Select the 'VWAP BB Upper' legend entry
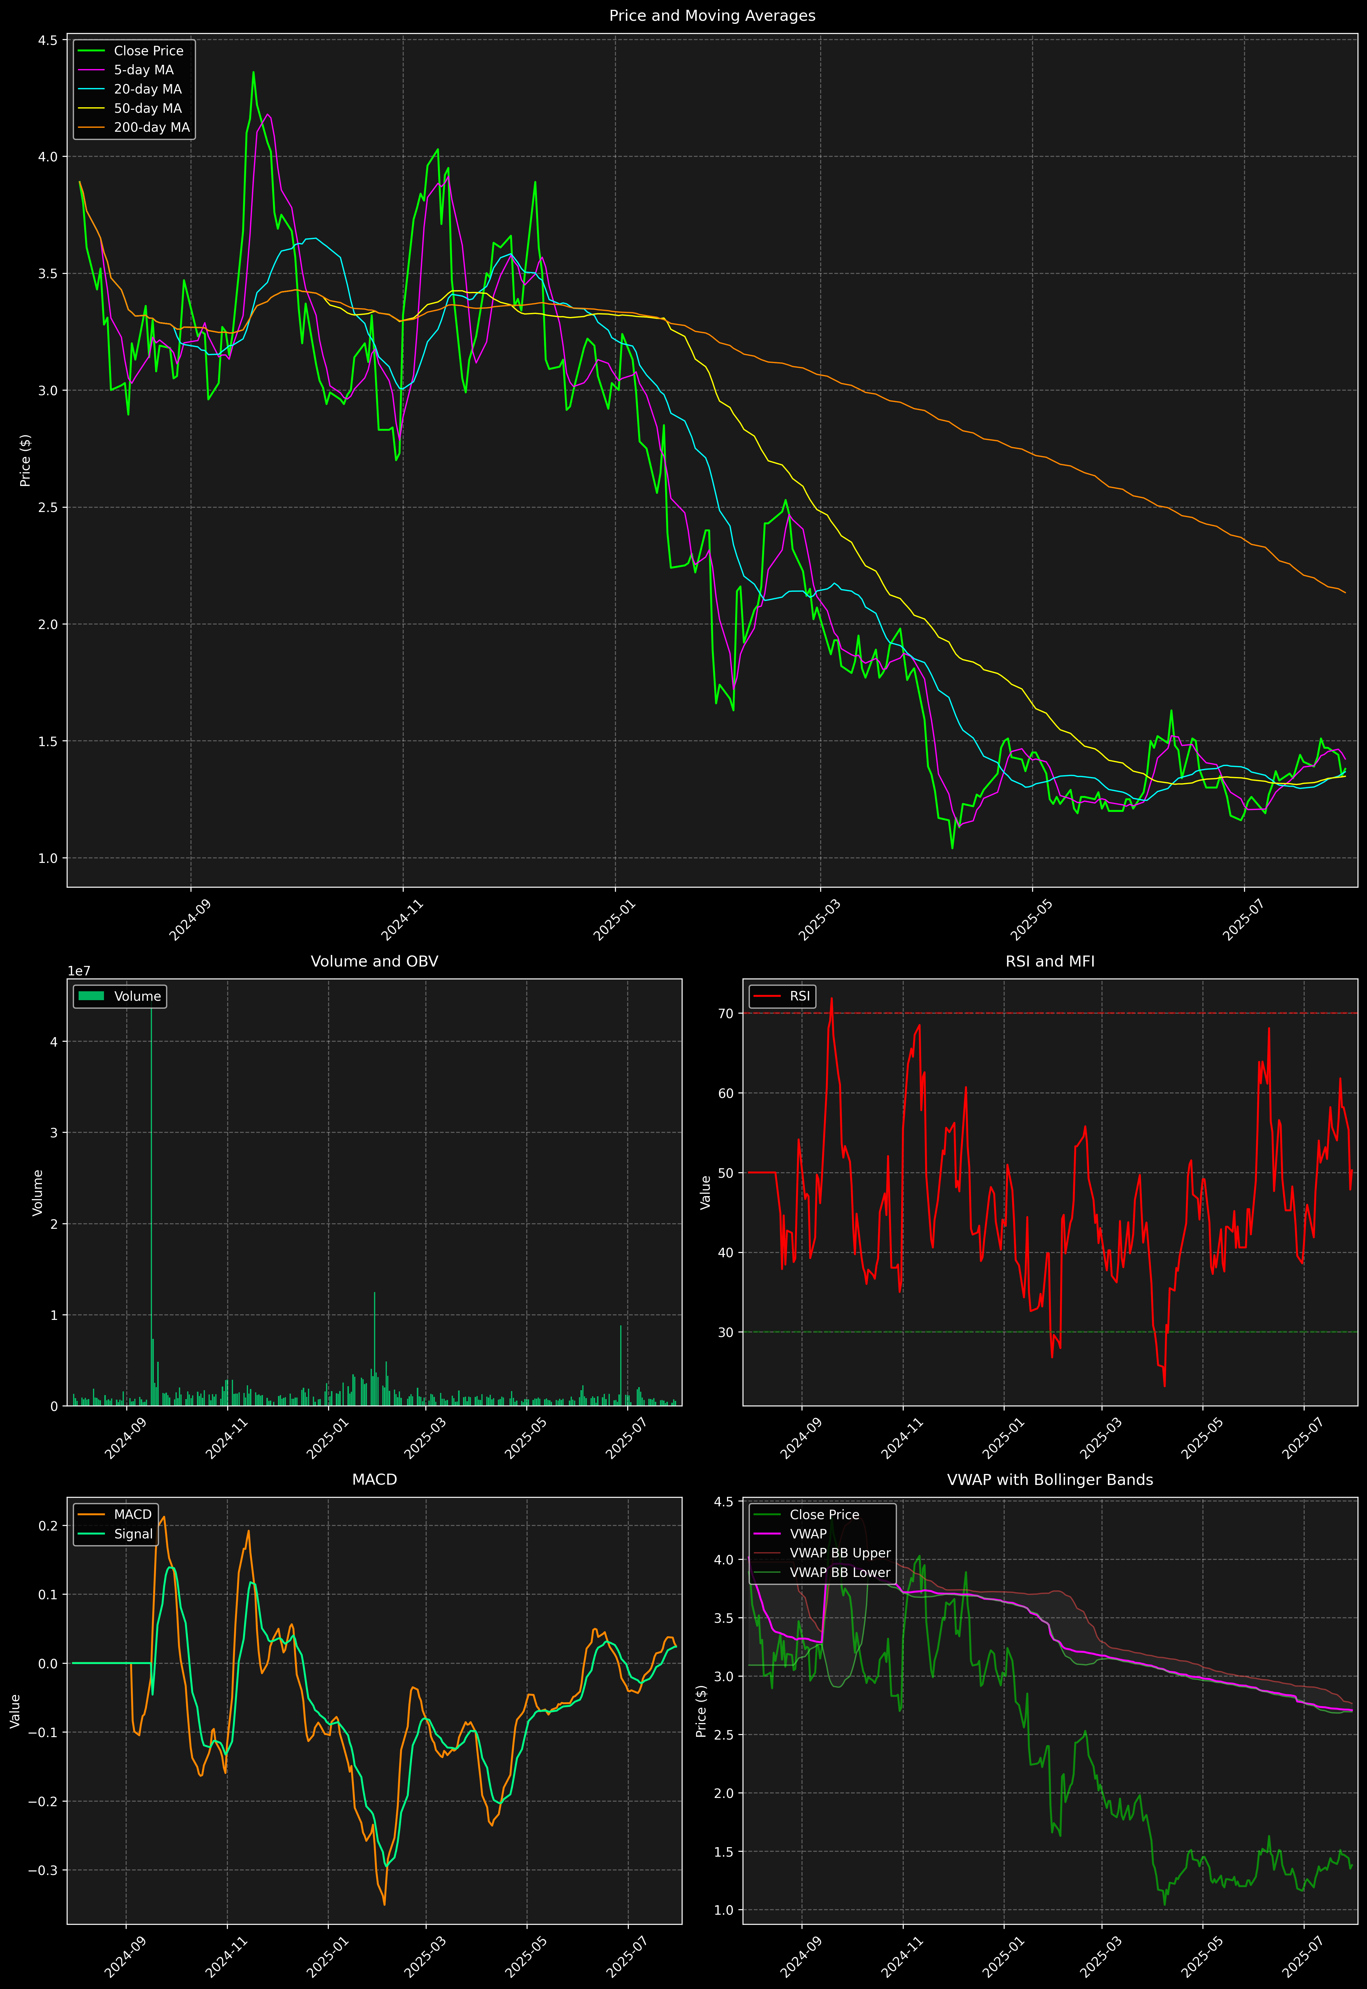Image resolution: width=1367 pixels, height=1989 pixels. [840, 1553]
